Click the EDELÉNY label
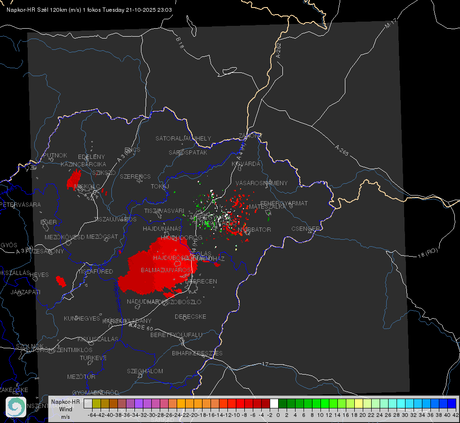This screenshot has width=460, height=423. pyautogui.click(x=91, y=157)
